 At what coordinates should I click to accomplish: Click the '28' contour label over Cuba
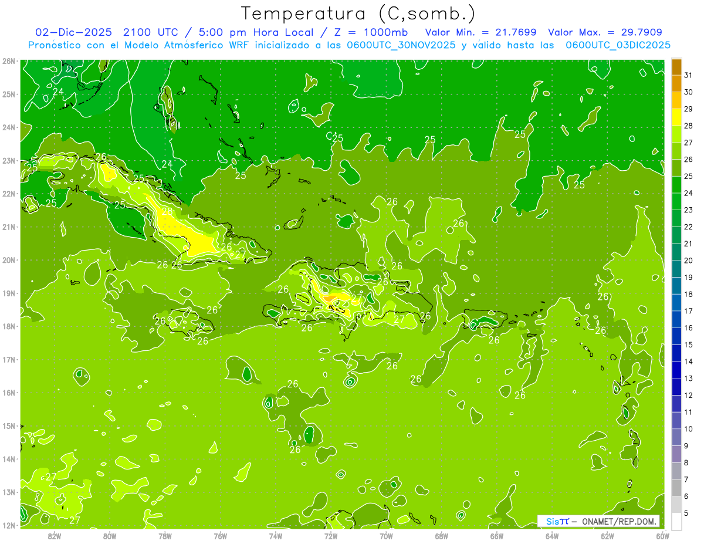(167, 211)
